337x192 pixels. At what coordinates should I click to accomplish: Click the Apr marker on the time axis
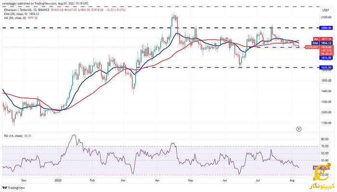157,180
